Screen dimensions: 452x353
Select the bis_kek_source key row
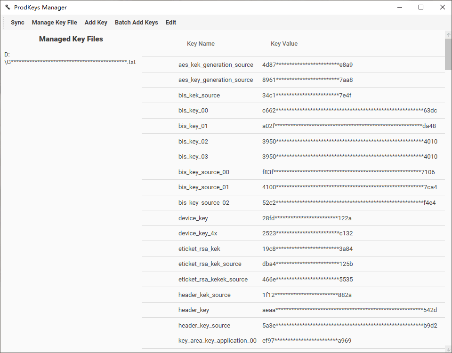pos(199,96)
